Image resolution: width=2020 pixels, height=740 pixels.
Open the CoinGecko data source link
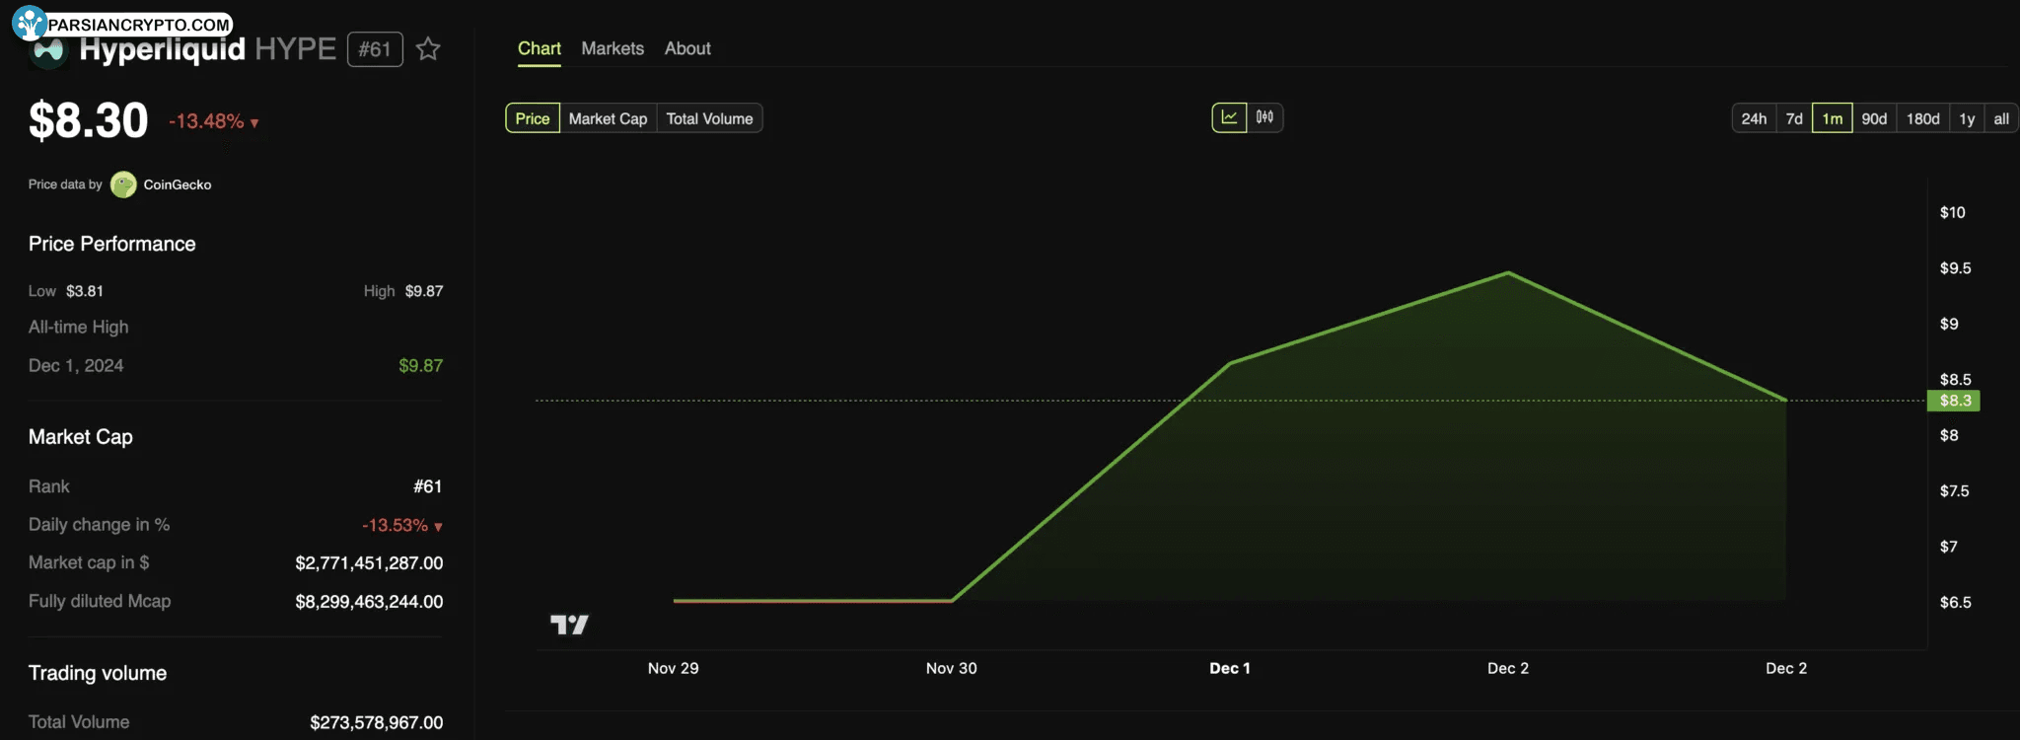177,185
